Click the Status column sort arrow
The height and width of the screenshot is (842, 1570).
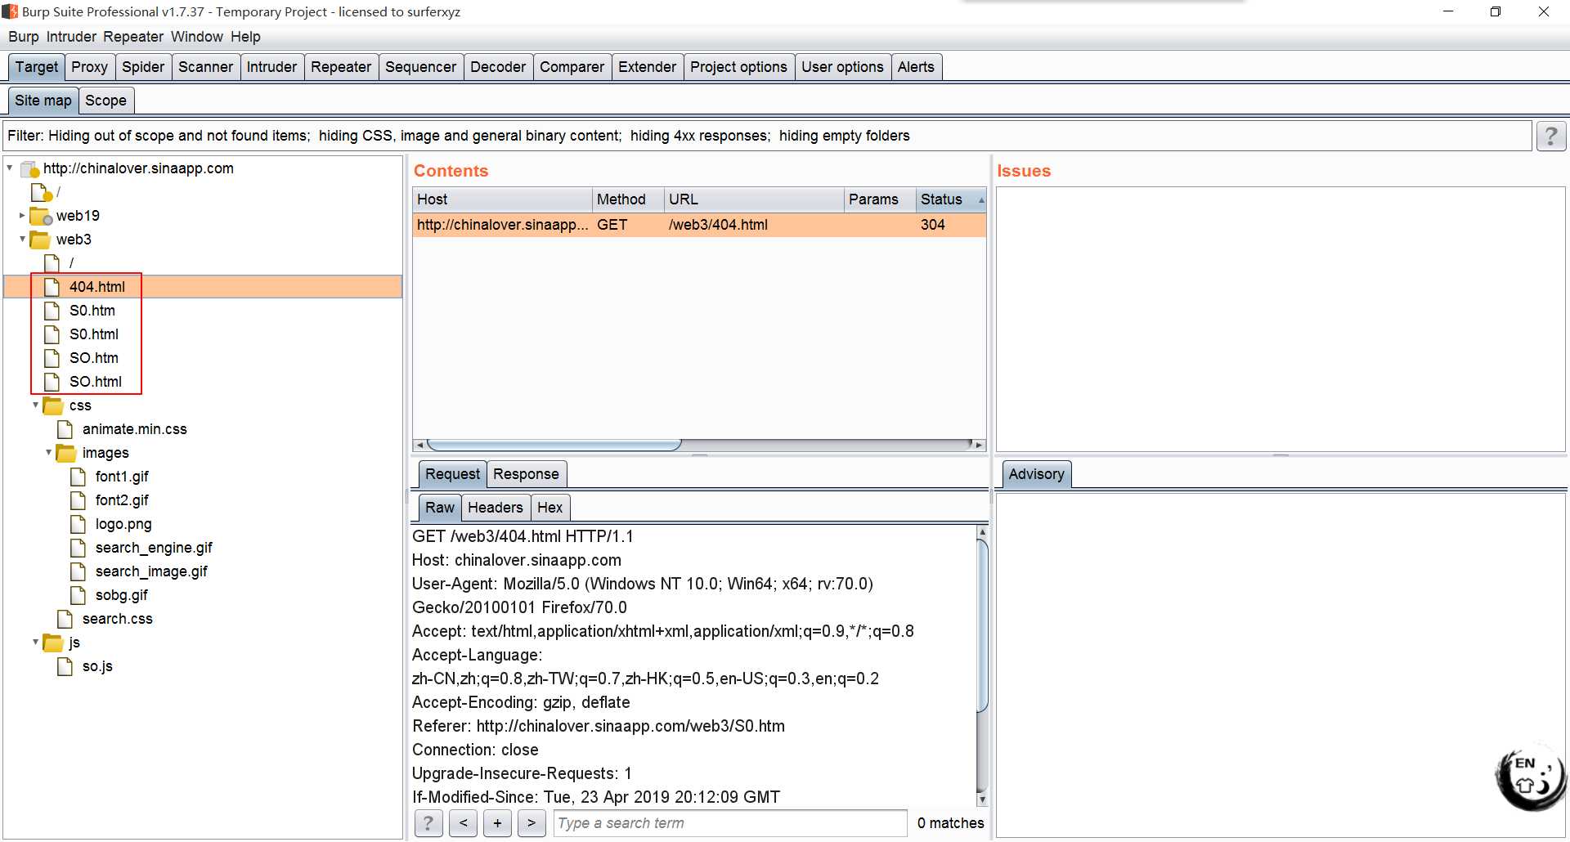click(981, 200)
